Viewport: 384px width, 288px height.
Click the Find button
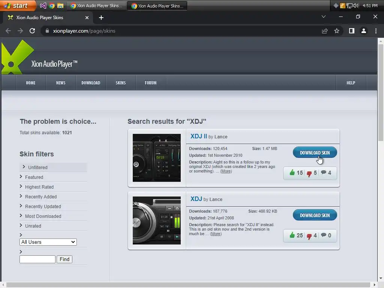pyautogui.click(x=64, y=259)
